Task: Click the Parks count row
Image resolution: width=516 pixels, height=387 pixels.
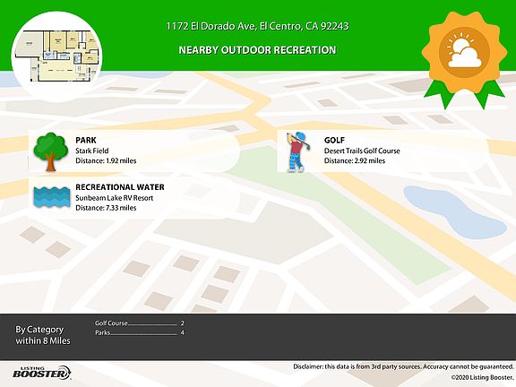Action: pyautogui.click(x=140, y=332)
